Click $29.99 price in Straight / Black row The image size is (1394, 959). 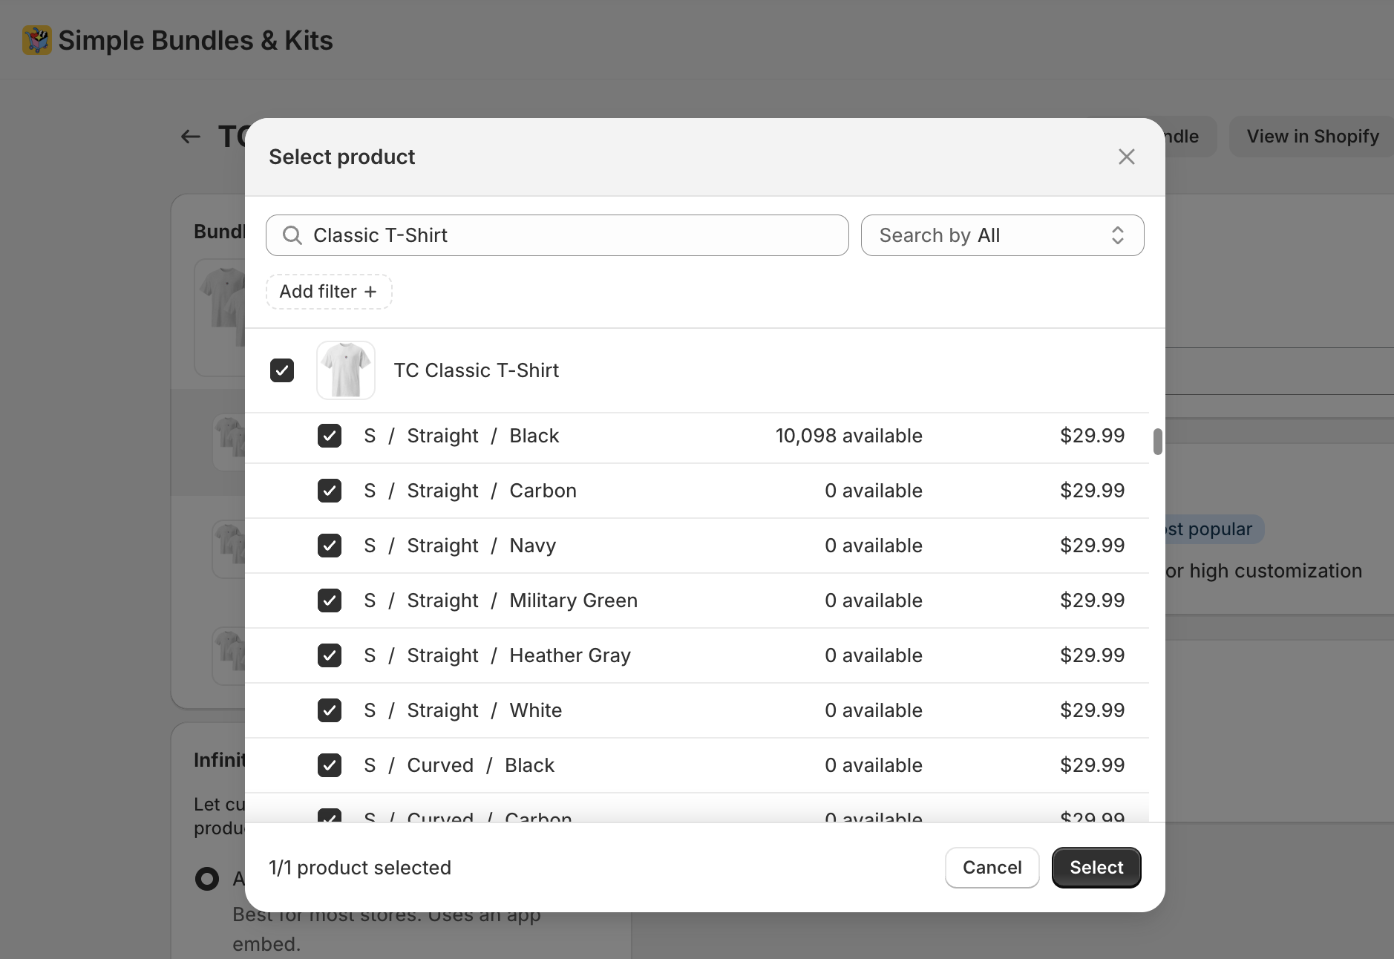[1092, 436]
